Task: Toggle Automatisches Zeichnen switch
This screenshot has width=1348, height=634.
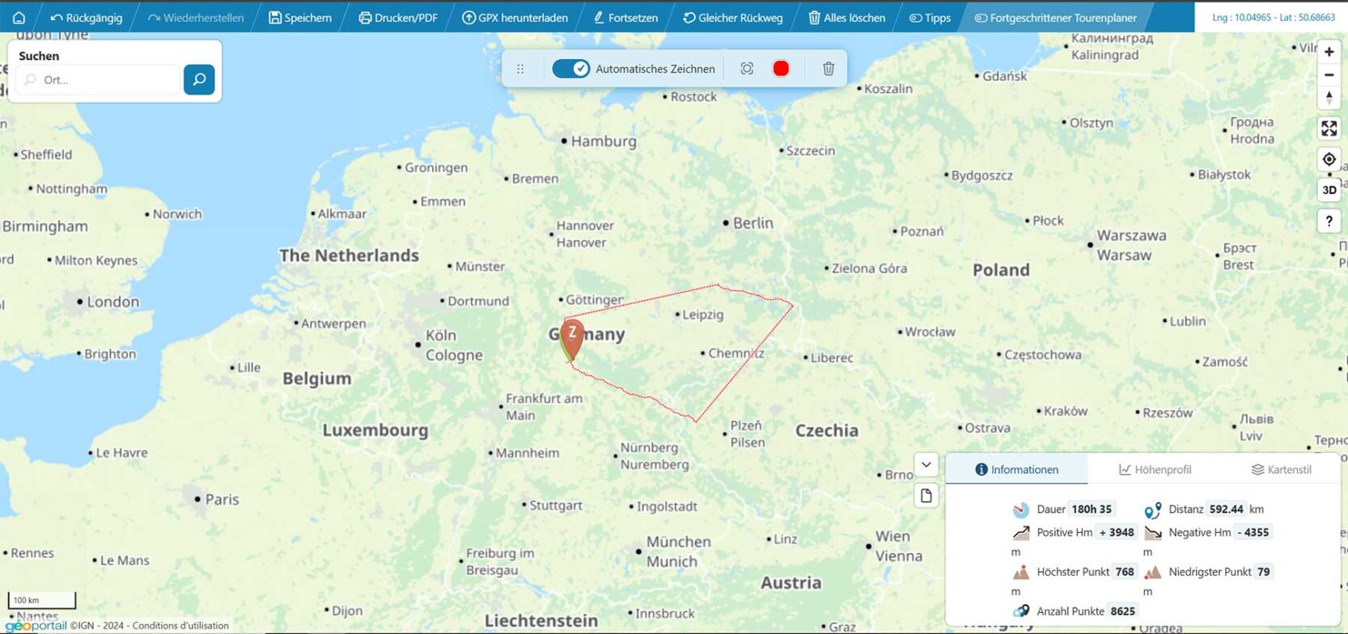Action: click(570, 69)
